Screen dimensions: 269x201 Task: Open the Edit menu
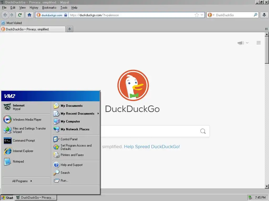click(x=13, y=8)
